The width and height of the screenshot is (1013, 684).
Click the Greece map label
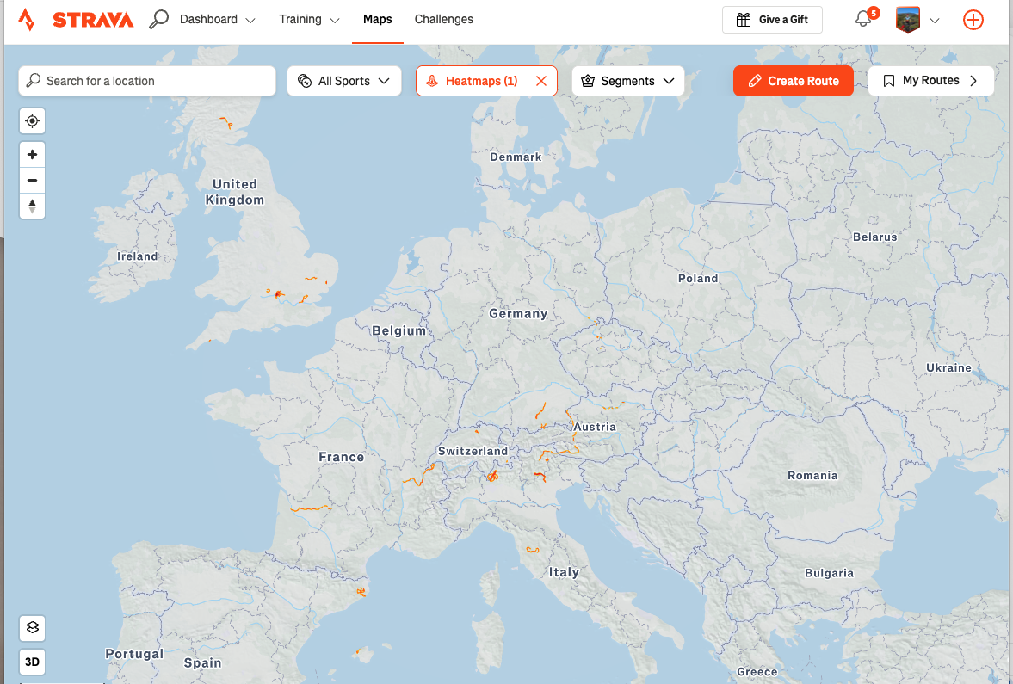[x=757, y=672]
